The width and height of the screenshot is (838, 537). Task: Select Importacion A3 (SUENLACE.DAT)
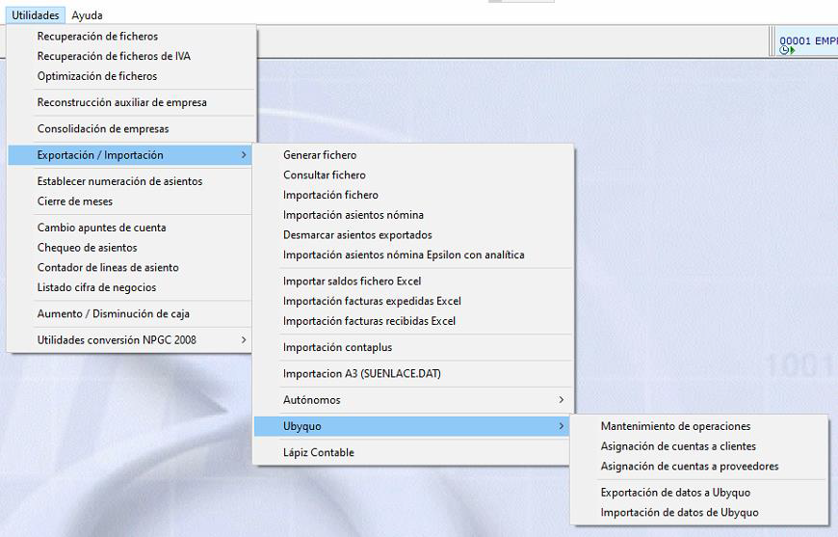tap(412, 373)
